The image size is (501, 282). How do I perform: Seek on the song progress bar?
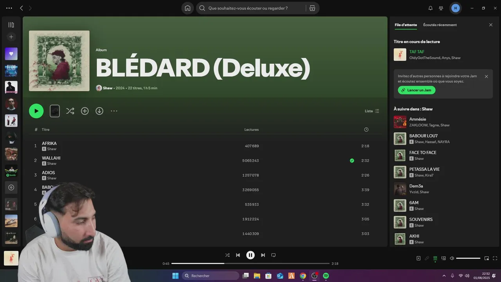[x=250, y=264]
